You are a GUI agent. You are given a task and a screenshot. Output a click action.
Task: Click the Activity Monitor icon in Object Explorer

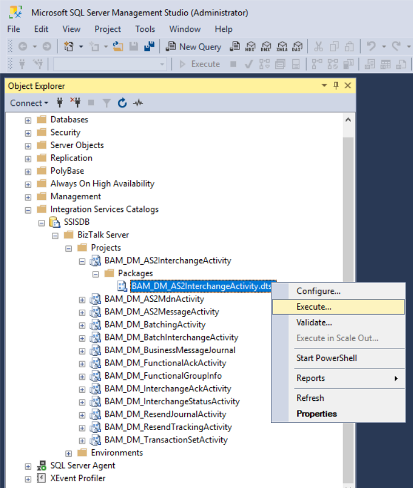(x=138, y=102)
